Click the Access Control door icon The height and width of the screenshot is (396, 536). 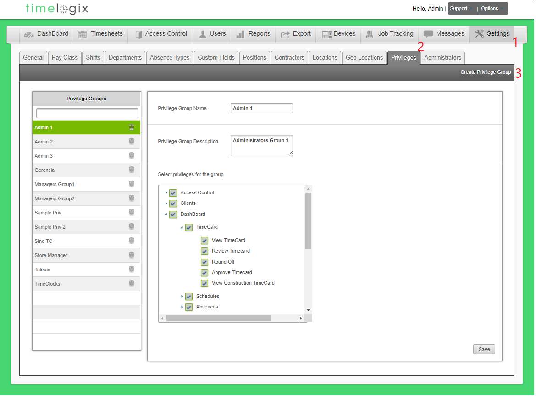pyautogui.click(x=138, y=34)
